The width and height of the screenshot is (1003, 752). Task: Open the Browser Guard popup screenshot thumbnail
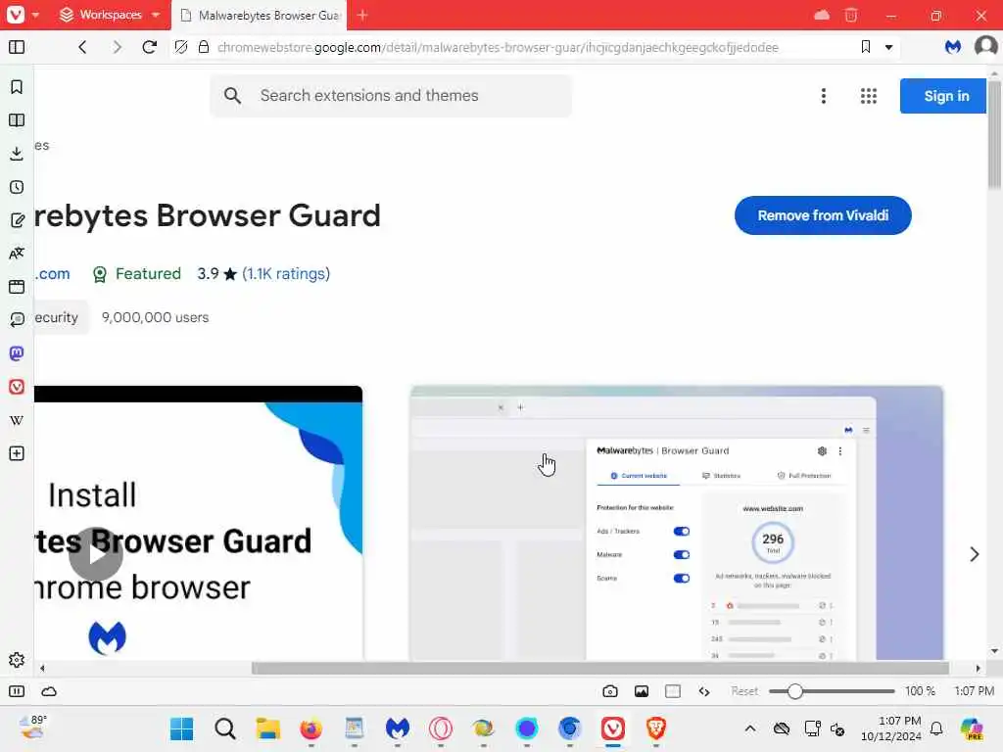click(676, 523)
